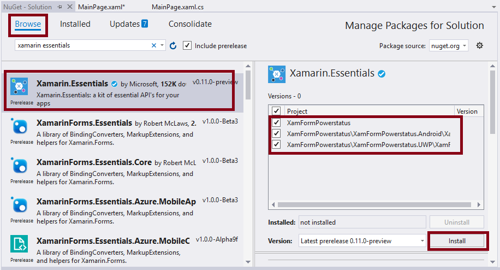Select the XamFormPowerstatus.UWP project row text
Screen dimensions: 500x270
368,145
